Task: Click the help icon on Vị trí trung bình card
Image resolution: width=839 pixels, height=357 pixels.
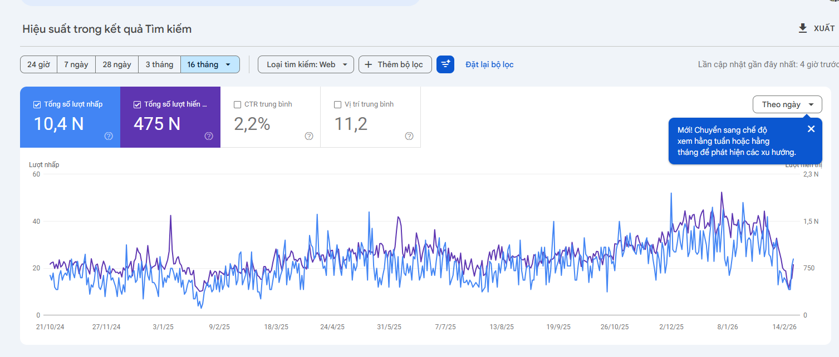Action: 409,135
